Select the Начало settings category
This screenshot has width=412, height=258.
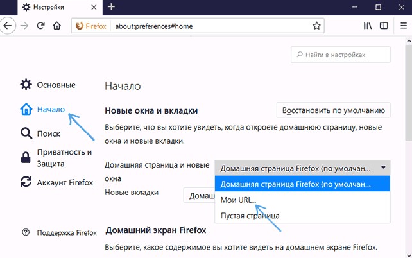[42, 109]
